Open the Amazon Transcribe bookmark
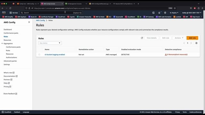Screen dimensions: 205x115 tap(84, 17)
